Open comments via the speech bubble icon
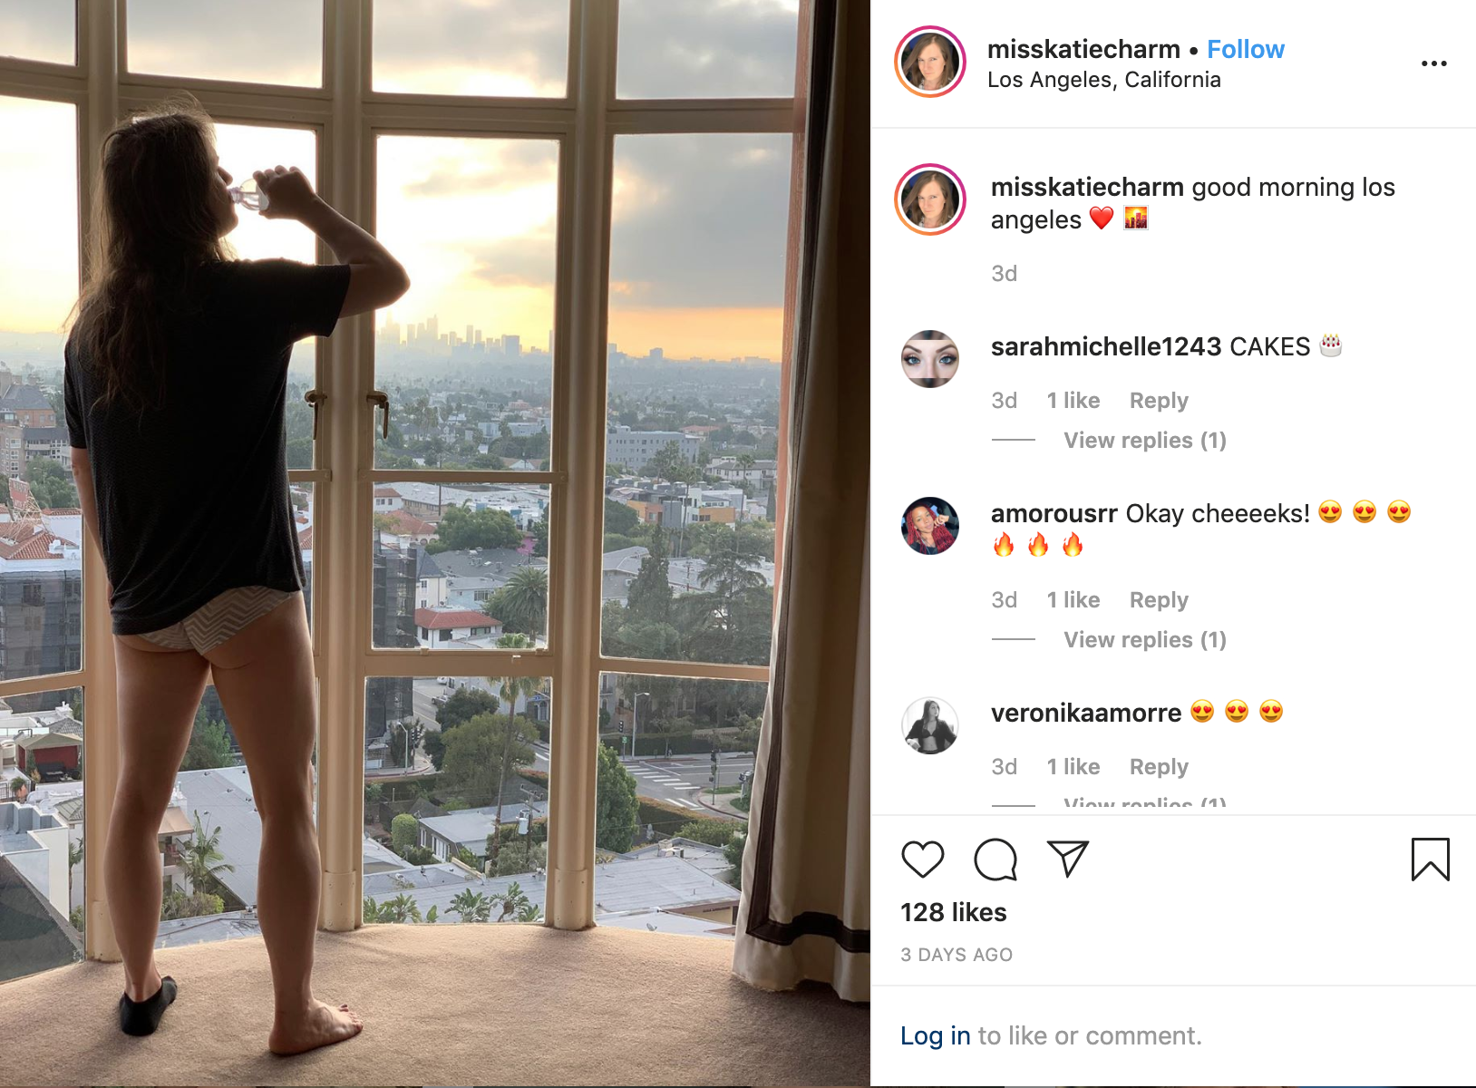 [995, 860]
